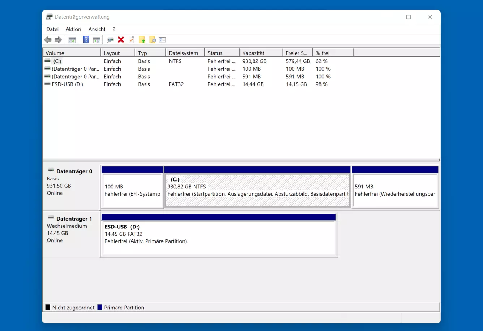
Task: Click the Forward arrow toolbar icon
Action: 58,40
